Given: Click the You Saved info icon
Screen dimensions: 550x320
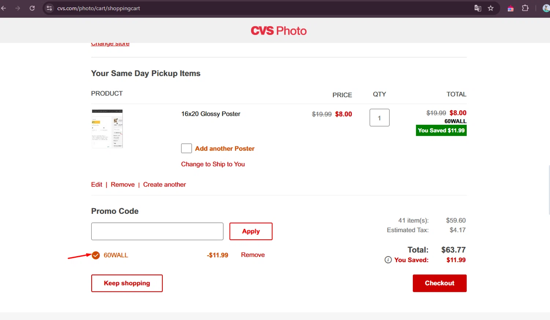Looking at the screenshot, I should pyautogui.click(x=388, y=260).
